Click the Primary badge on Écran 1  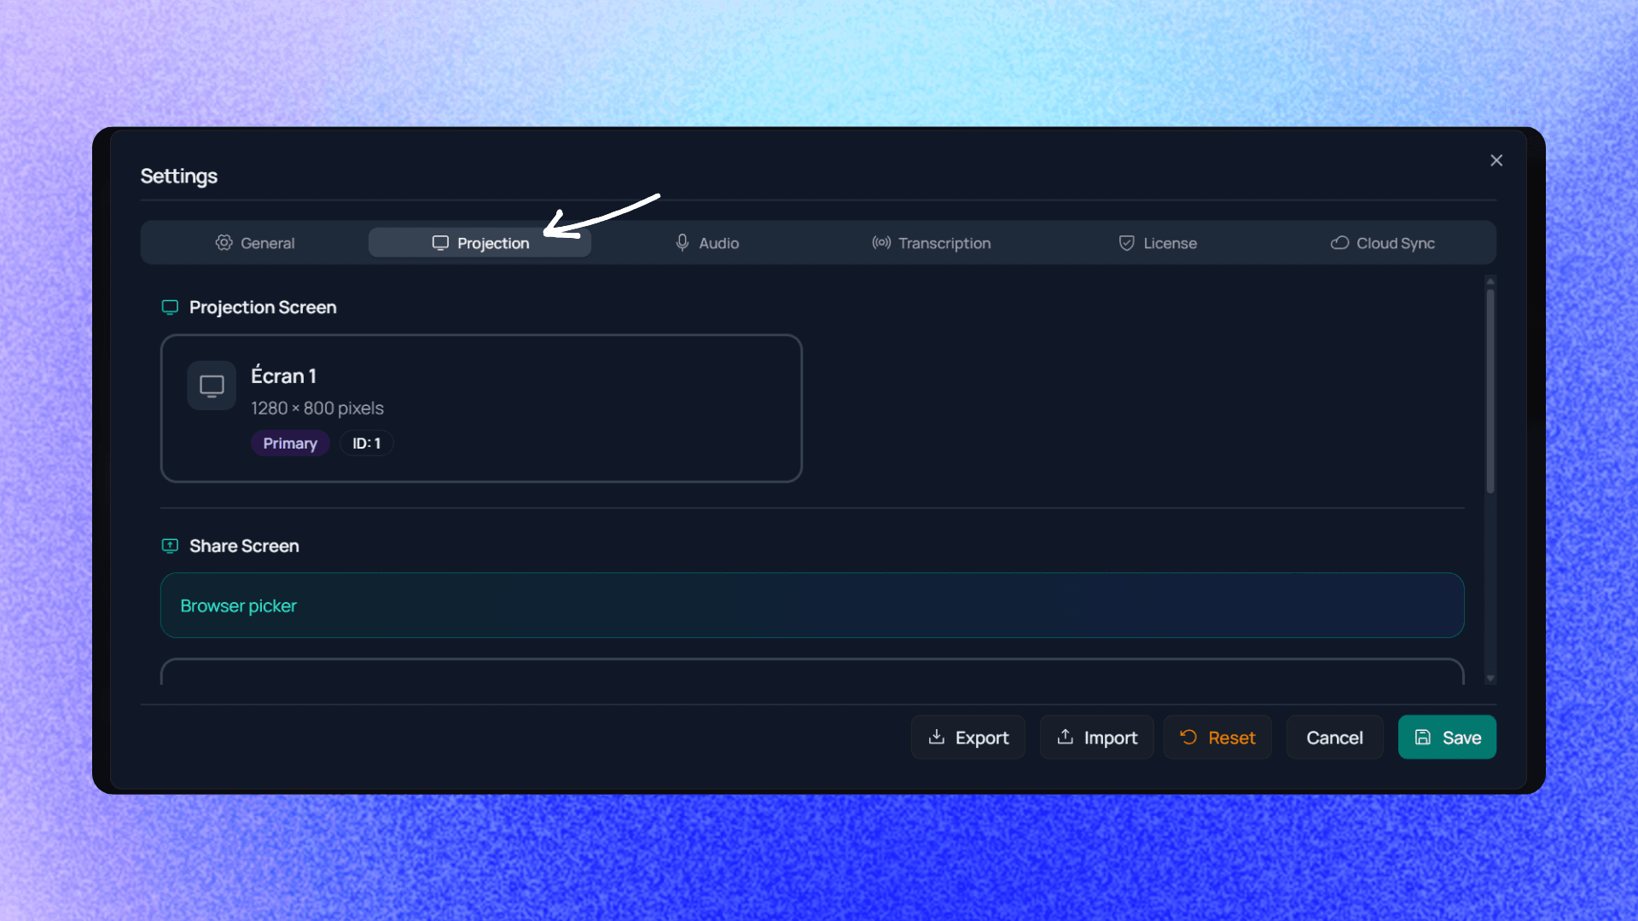pos(290,443)
